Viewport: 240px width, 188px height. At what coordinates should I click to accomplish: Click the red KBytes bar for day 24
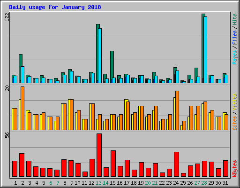(x=176, y=164)
